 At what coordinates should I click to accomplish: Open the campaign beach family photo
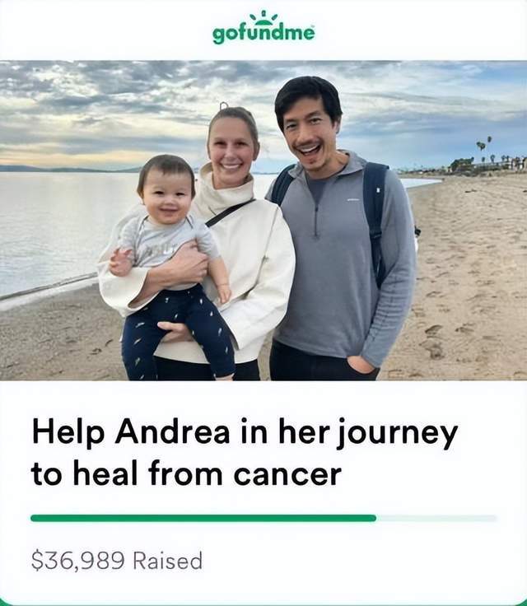(x=263, y=221)
